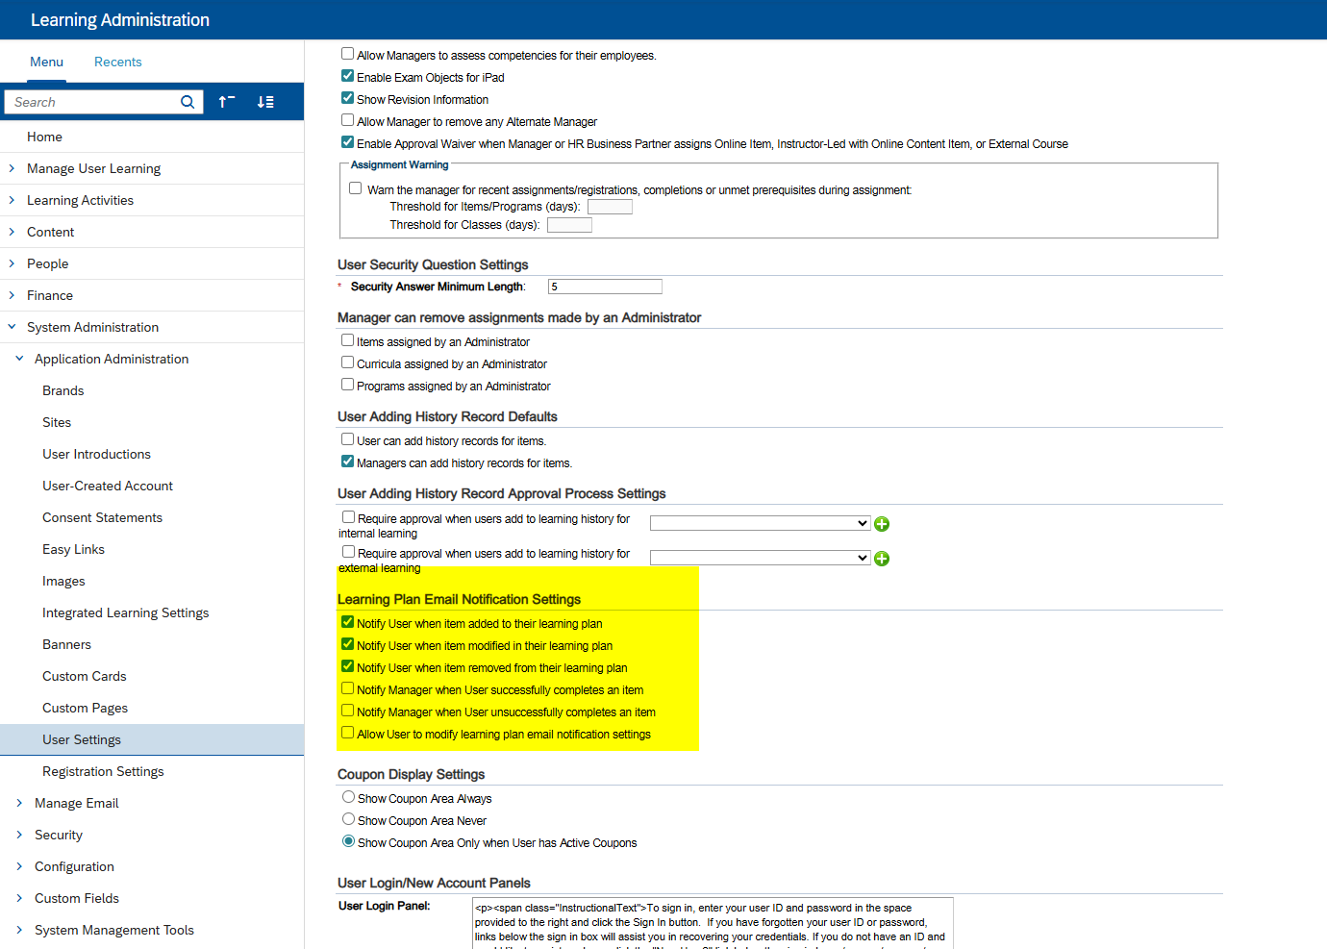Click the Threshold for Classes days field
Screen dimensions: 1327x949
click(569, 225)
